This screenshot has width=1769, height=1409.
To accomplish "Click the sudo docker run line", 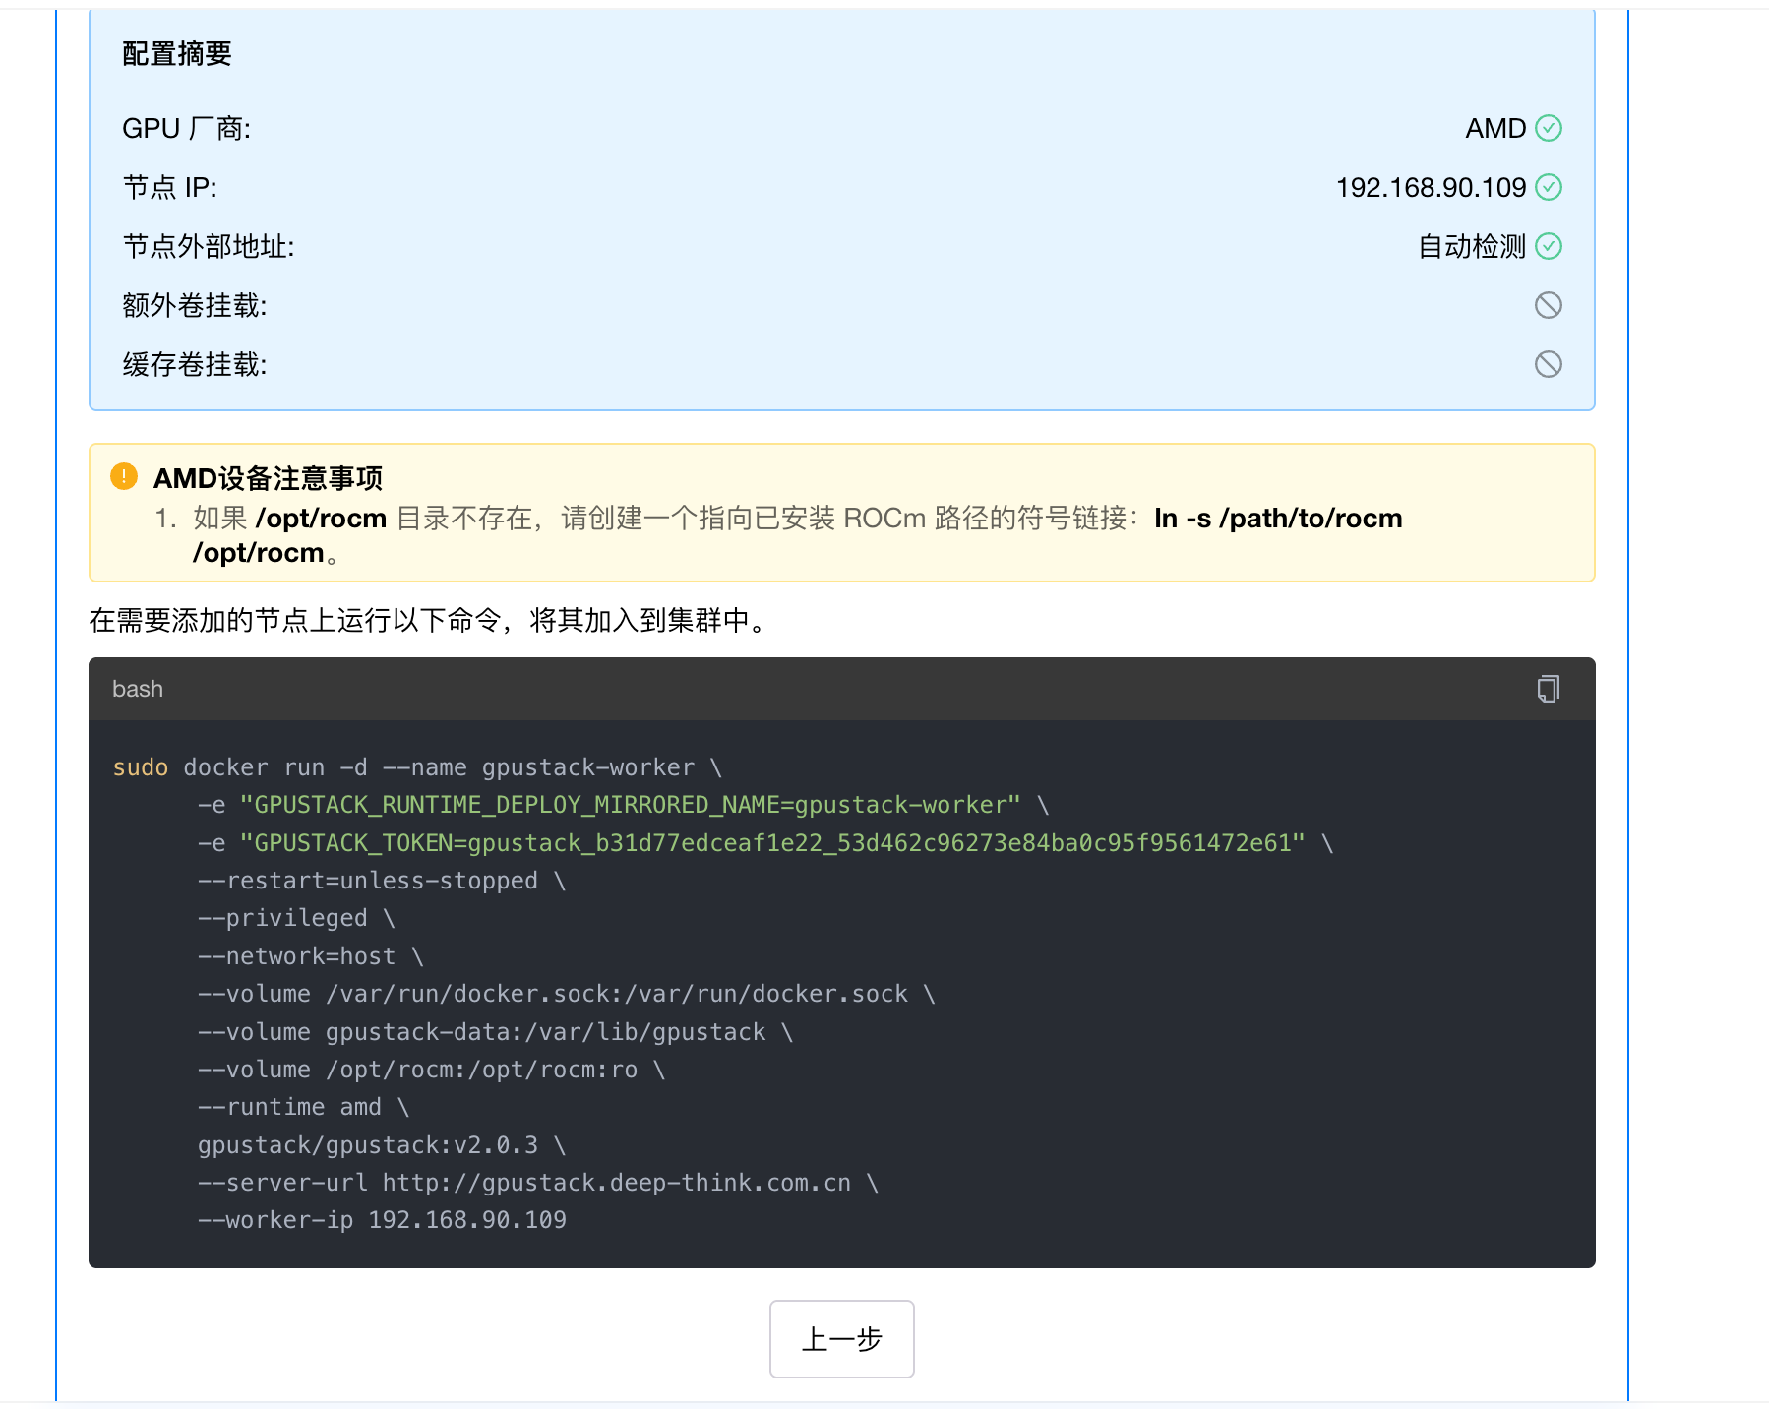I will pyautogui.click(x=417, y=767).
